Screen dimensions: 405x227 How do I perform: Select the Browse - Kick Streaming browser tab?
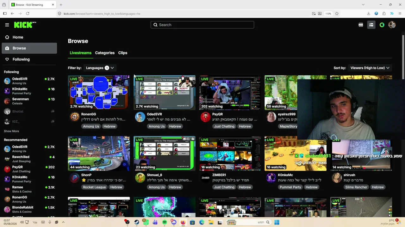tap(33, 5)
